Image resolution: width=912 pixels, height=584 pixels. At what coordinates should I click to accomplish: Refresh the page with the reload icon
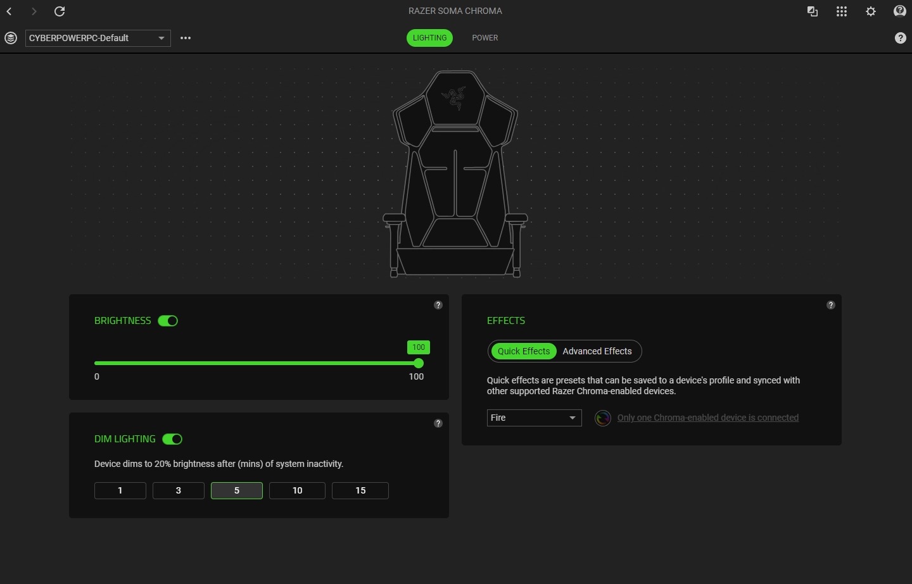(60, 11)
